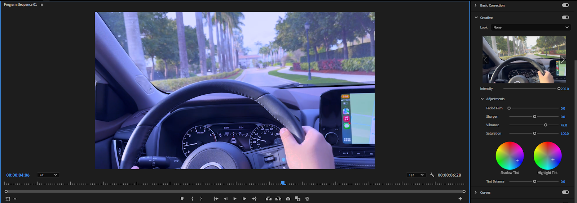Click the Creative section label

[486, 18]
